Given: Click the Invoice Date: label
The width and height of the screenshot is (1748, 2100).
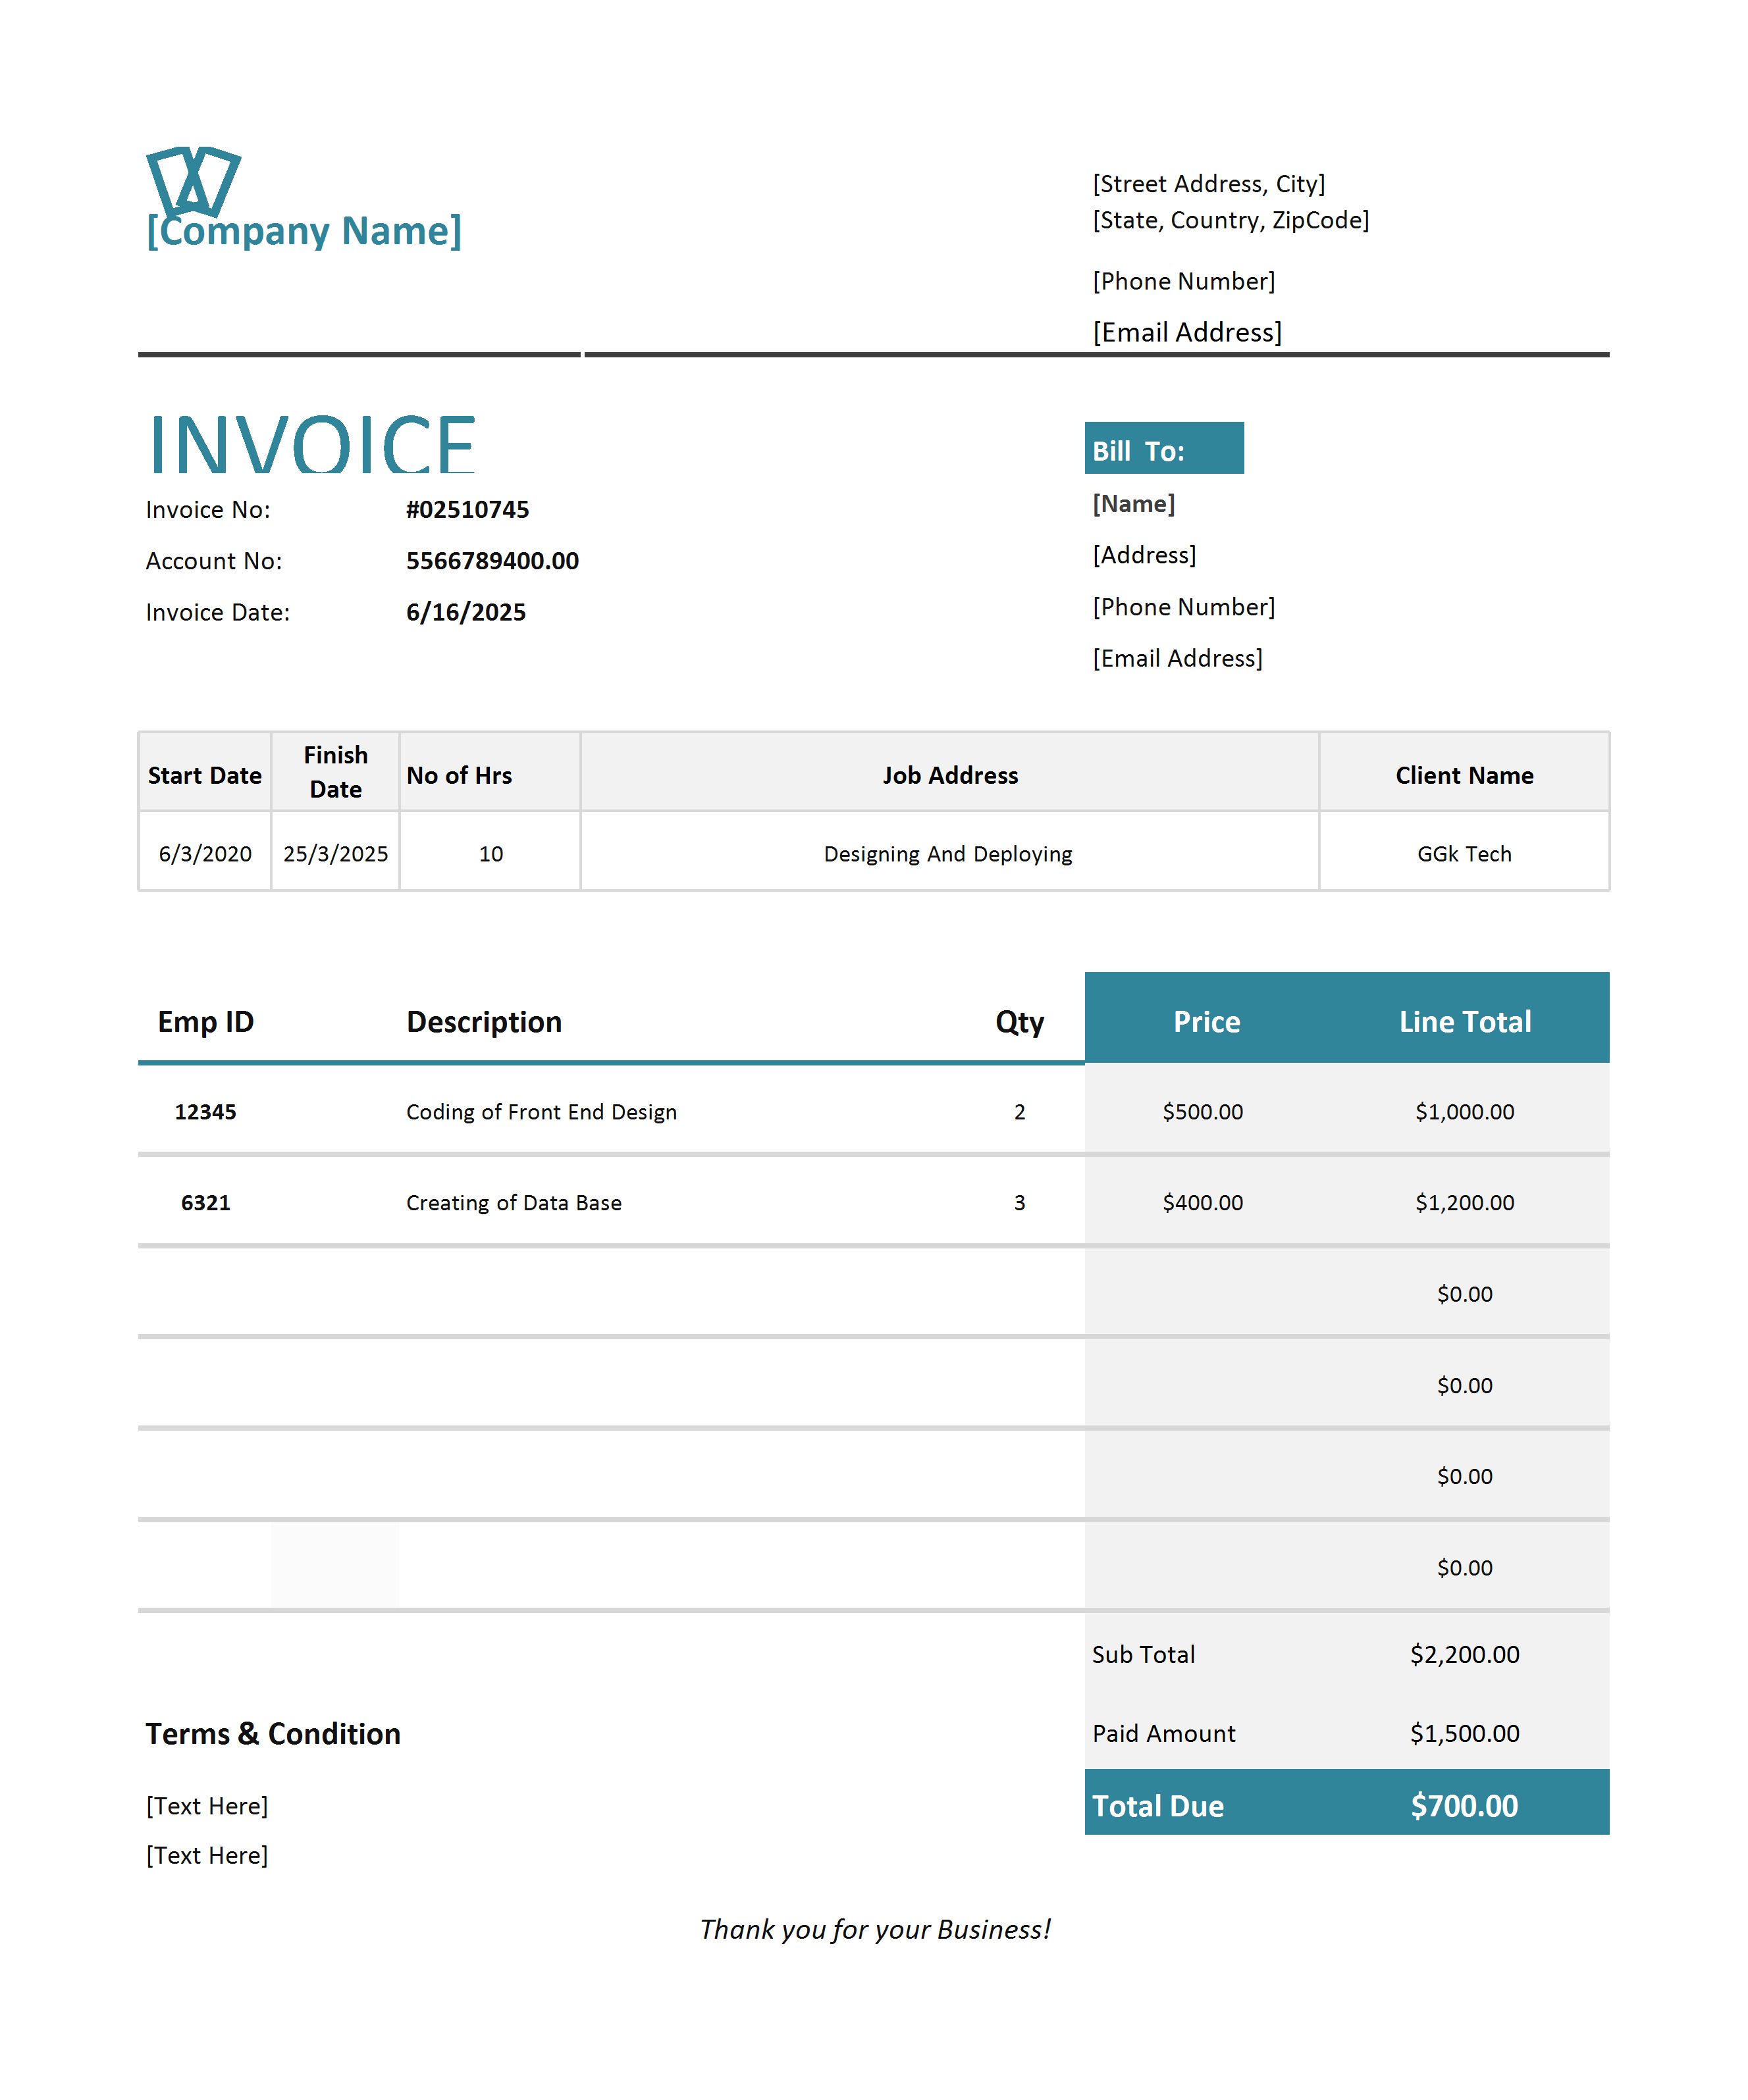Looking at the screenshot, I should coord(218,612).
